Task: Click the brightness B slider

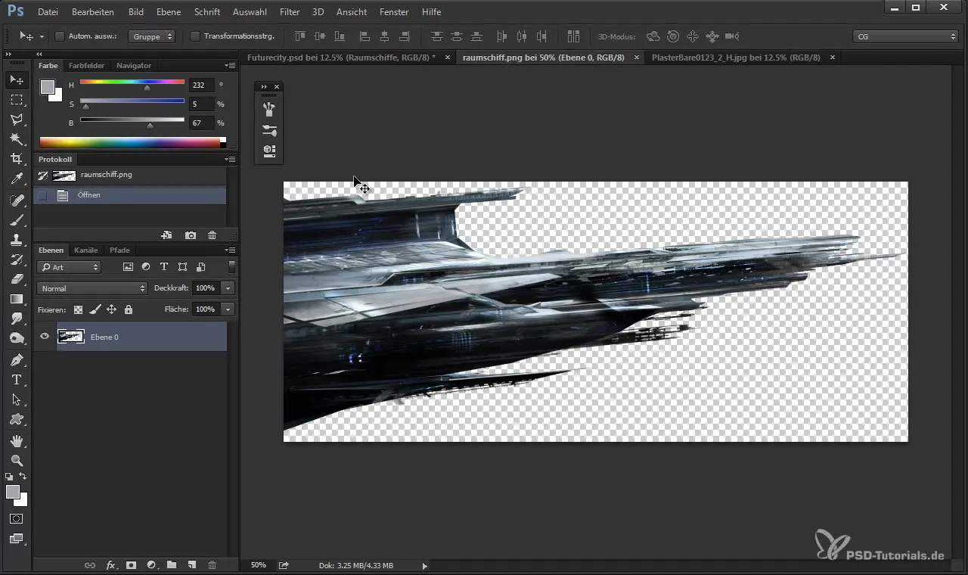Action: point(132,120)
